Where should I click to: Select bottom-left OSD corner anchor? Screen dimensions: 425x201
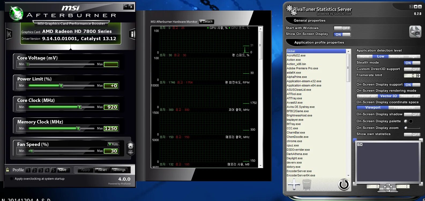(355, 184)
